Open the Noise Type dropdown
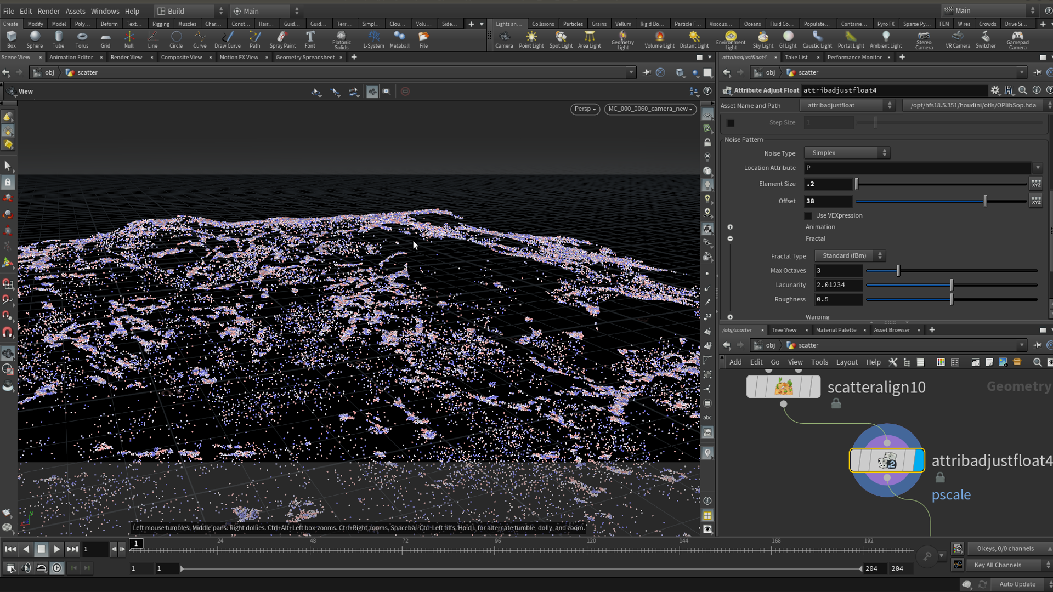Viewport: 1053px width, 592px height. pos(847,153)
